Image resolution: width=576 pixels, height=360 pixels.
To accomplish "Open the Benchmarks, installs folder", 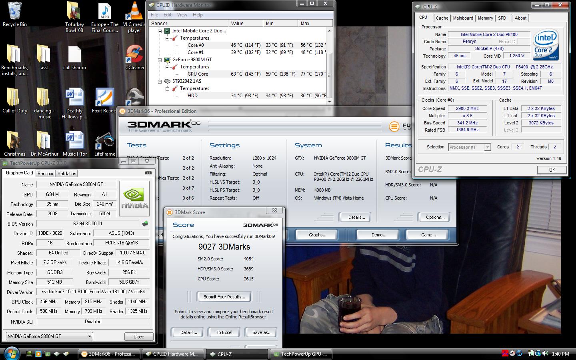I will point(14,60).
